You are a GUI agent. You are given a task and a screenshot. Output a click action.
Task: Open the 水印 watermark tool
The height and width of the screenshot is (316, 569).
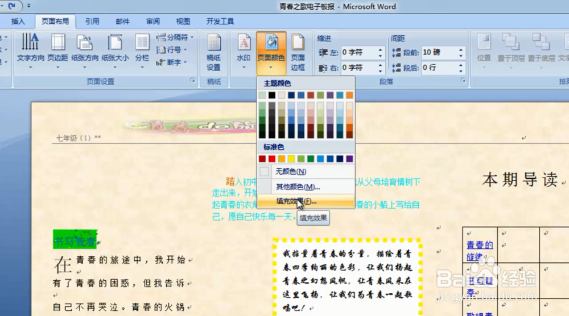click(x=244, y=50)
